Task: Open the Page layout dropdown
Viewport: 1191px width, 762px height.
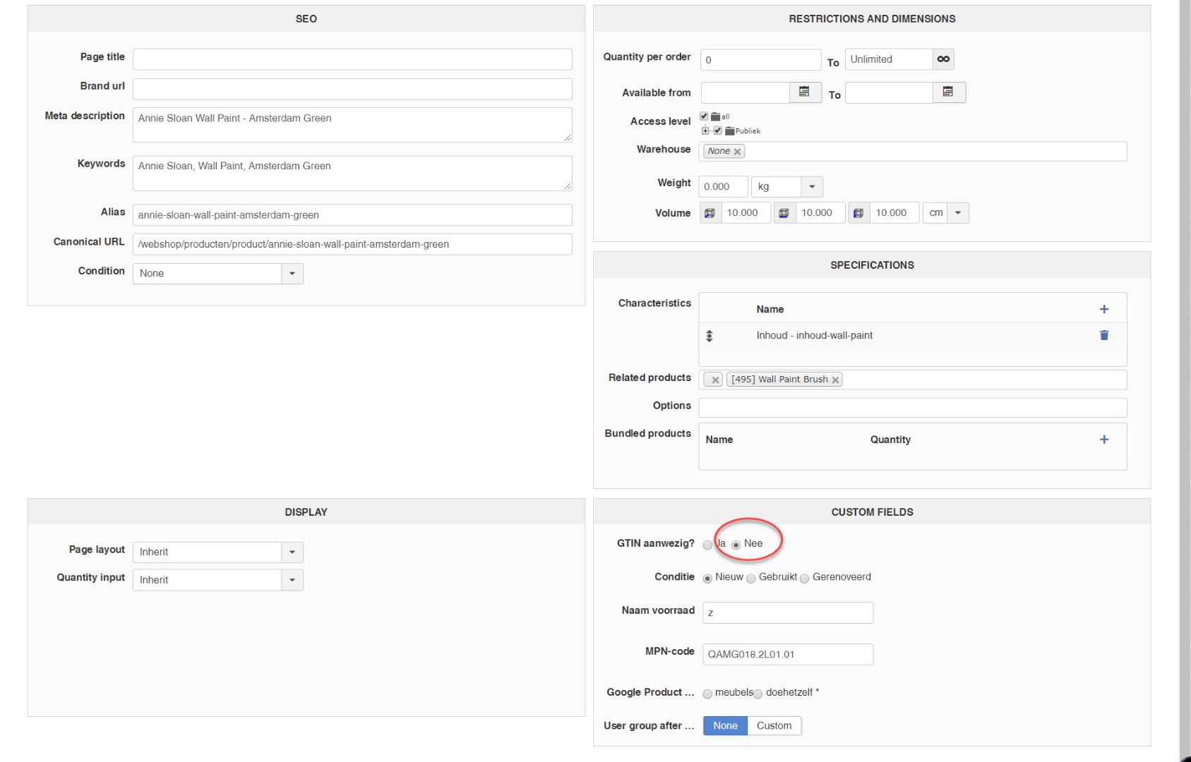Action: point(292,552)
